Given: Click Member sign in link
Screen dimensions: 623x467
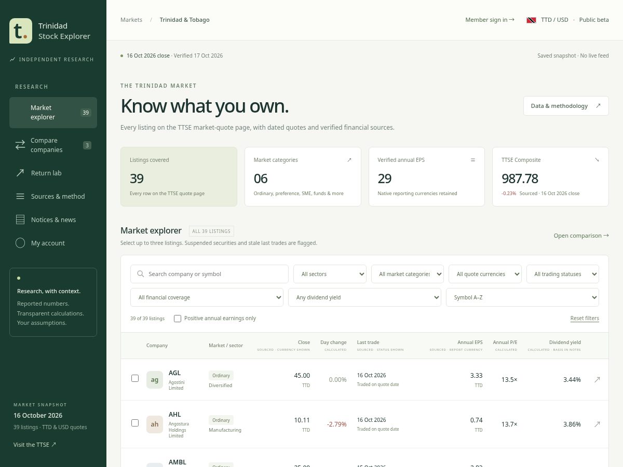Looking at the screenshot, I should coord(490,20).
